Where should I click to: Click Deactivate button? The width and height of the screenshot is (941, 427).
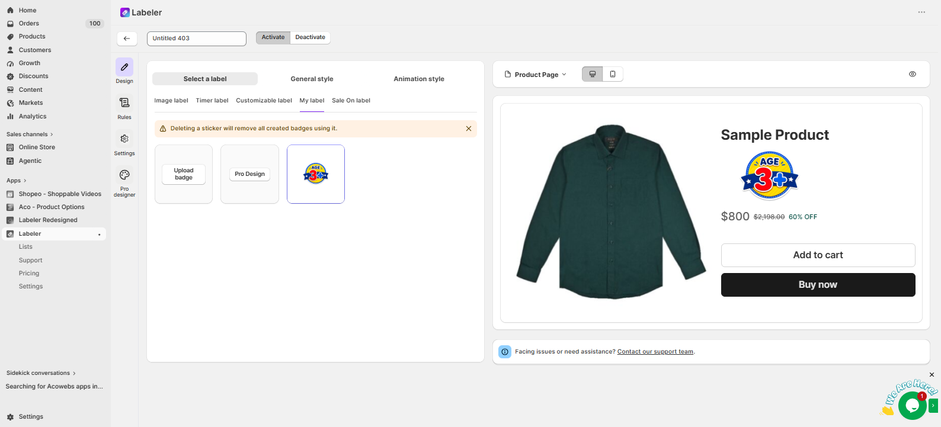click(x=311, y=37)
